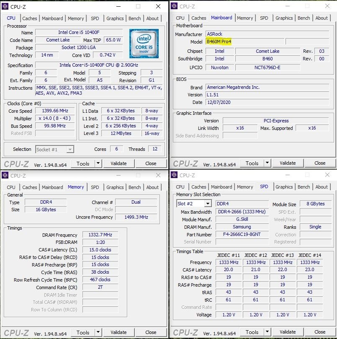Close the CPU tab window with X
Viewport: 337px width, 339px height.
pos(158,6)
